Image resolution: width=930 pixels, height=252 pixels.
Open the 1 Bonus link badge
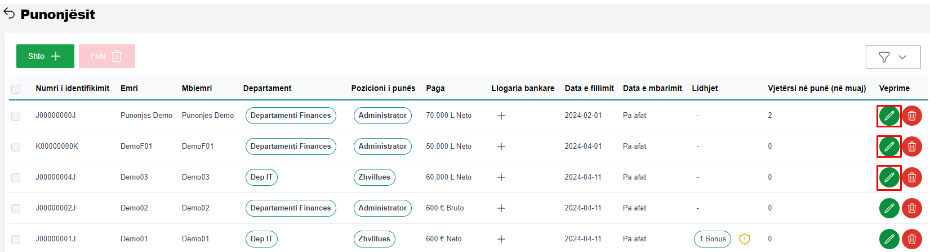712,239
